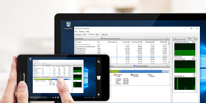206x103 pixels.
Task: Click the Resource Monitor title bar icon on monitor
Action: point(76,28)
